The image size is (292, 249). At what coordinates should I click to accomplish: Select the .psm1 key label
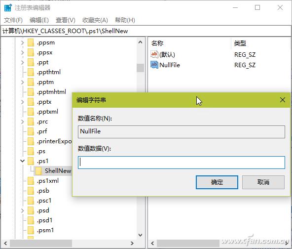[x=45, y=230]
